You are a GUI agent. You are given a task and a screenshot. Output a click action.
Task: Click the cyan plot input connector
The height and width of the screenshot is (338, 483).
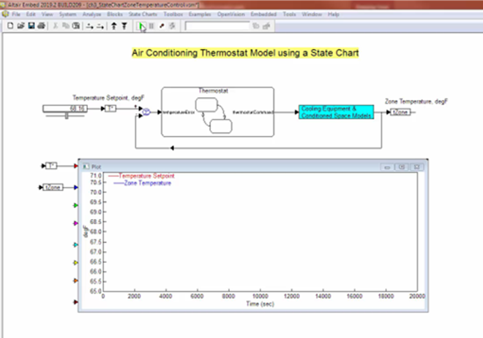pyautogui.click(x=75, y=245)
